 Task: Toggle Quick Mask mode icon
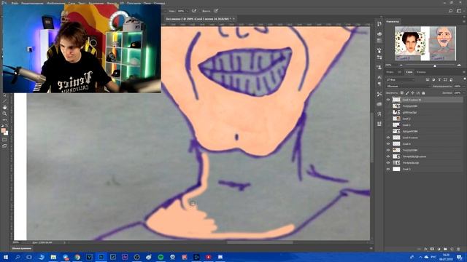click(4, 140)
